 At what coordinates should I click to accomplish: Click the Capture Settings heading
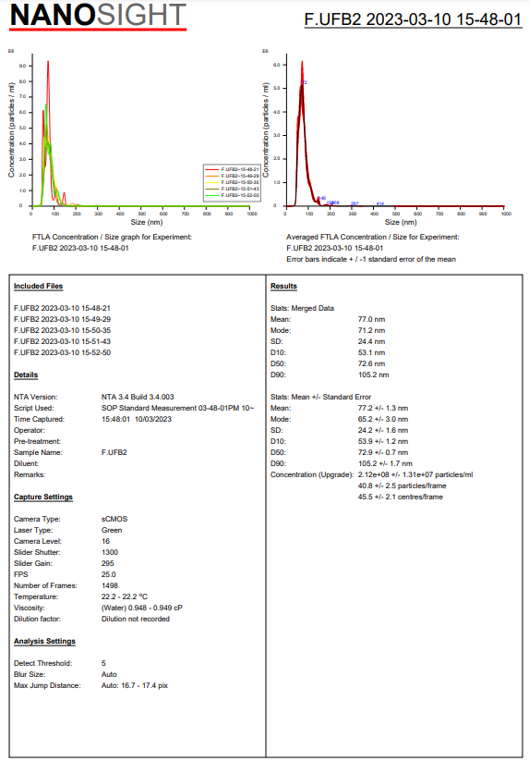pyautogui.click(x=43, y=498)
